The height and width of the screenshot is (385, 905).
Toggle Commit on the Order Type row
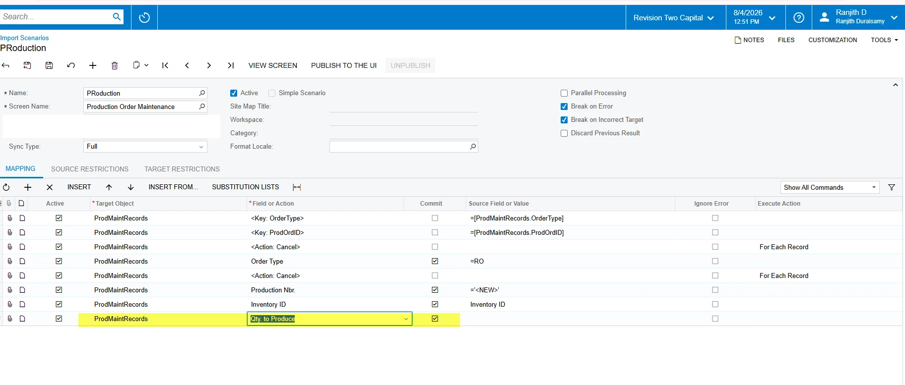pyautogui.click(x=435, y=261)
